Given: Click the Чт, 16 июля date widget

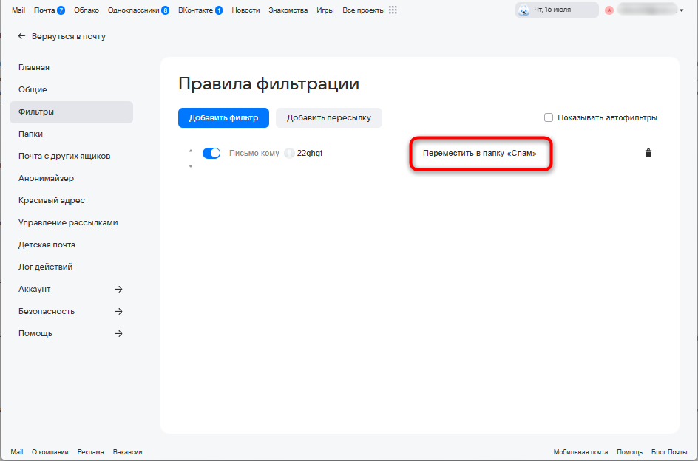Looking at the screenshot, I should (x=557, y=10).
